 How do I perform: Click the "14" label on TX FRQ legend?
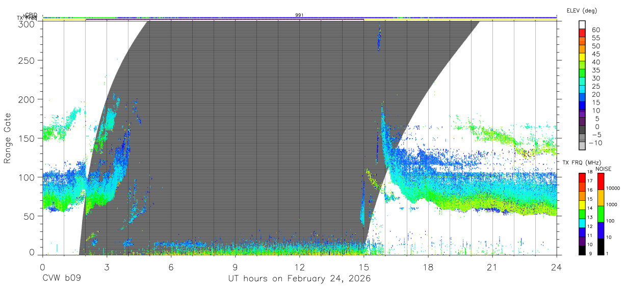point(591,208)
